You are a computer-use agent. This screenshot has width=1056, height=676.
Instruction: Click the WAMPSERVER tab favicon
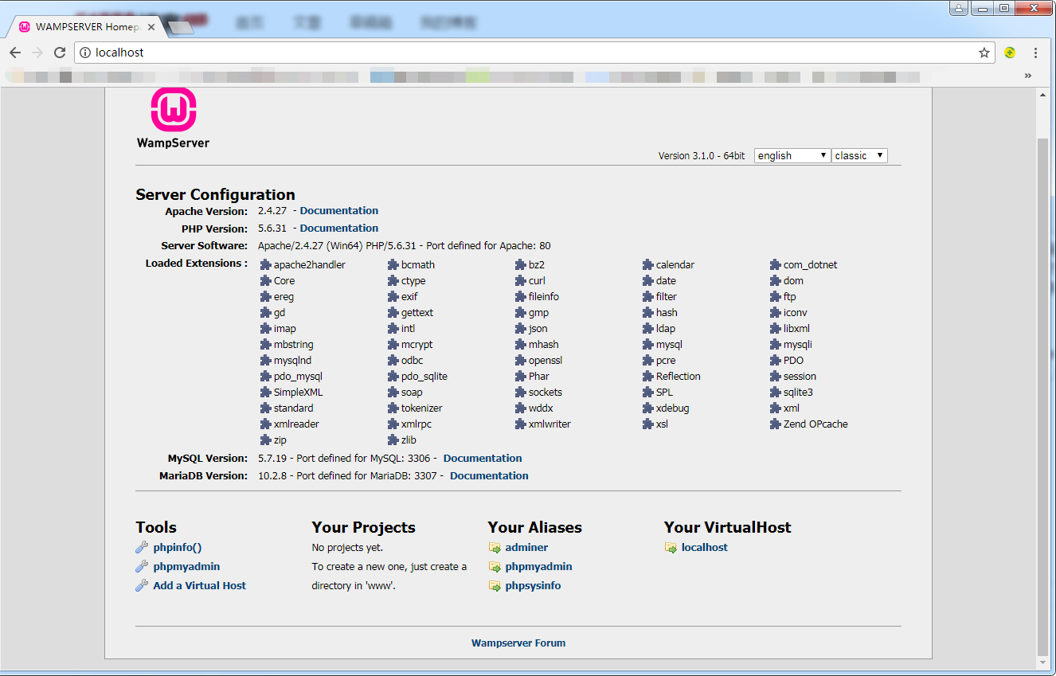coord(25,26)
